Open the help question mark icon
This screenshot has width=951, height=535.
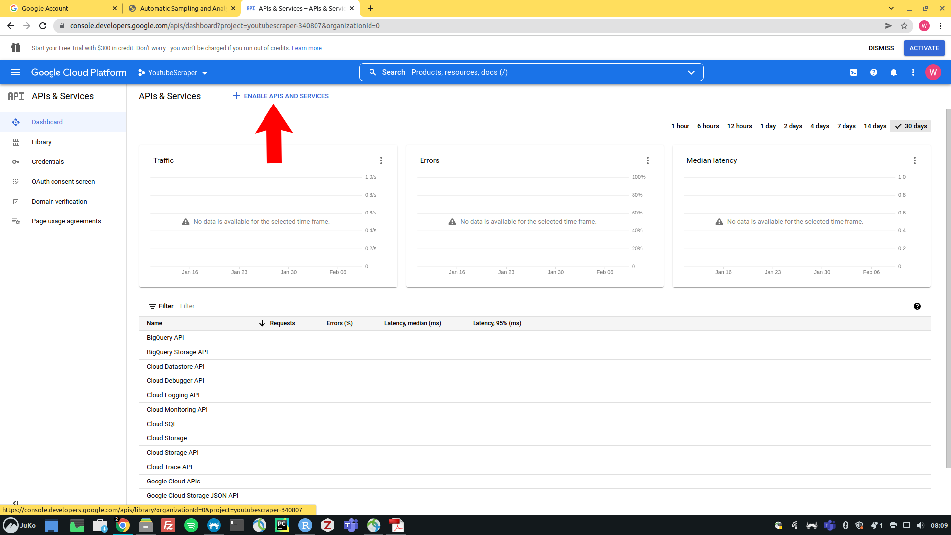click(874, 72)
